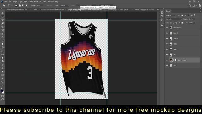Select the Dodge tool

pyautogui.click(x=3, y=61)
